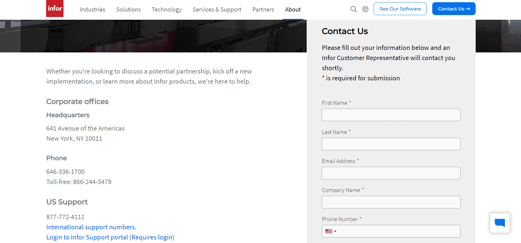The image size is (521, 243).
Task: Click the Infor logo
Action: coord(55,8)
